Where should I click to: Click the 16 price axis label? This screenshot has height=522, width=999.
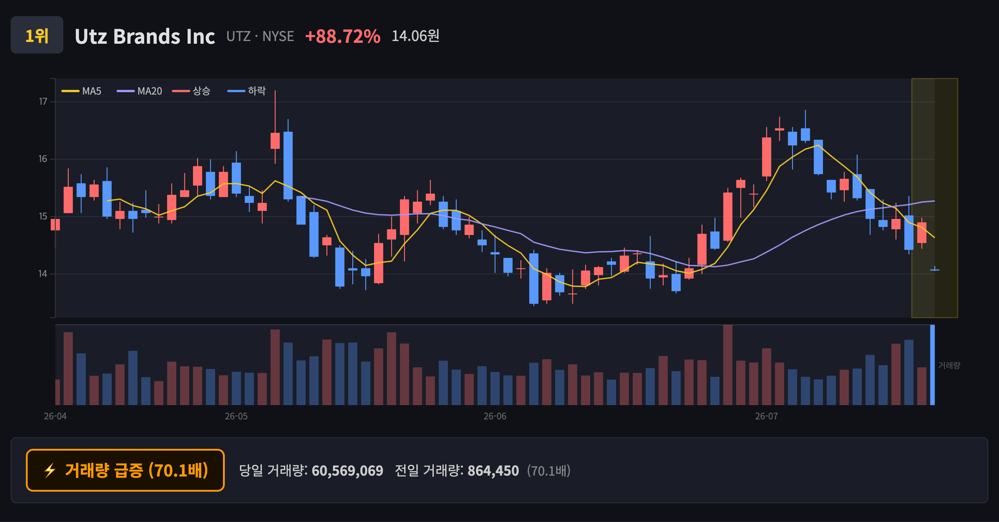click(x=43, y=159)
